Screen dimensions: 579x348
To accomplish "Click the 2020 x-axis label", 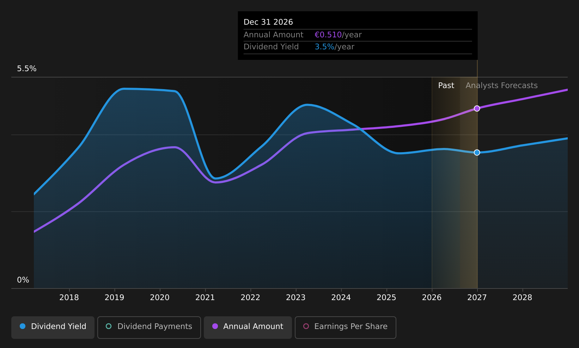I will click(x=160, y=298).
